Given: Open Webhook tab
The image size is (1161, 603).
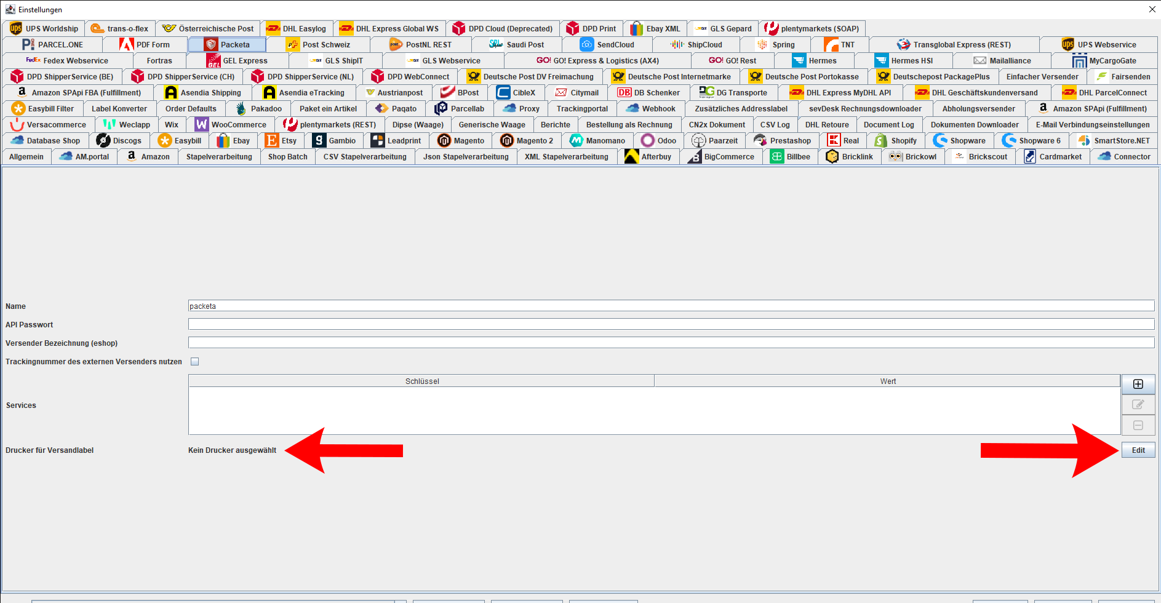Looking at the screenshot, I should coord(650,108).
